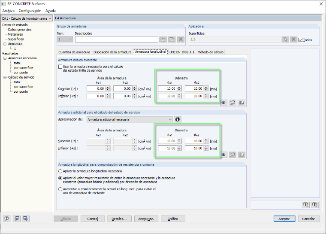
Task: Click the help question mark icon
Action: point(7,219)
